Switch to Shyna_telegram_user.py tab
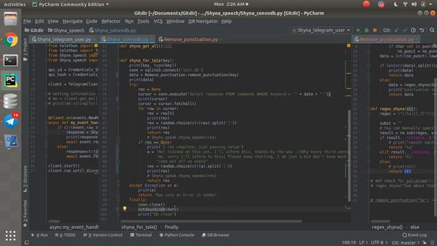This screenshot has height=246, width=437. point(64,40)
